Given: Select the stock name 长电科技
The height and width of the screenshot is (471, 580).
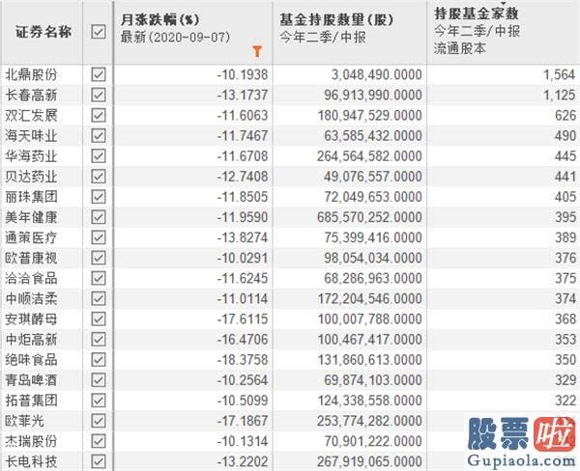Looking at the screenshot, I should [31, 461].
